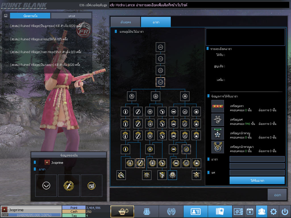
Task: Select the plain bullet title icon without chevrons
Action: point(125,112)
